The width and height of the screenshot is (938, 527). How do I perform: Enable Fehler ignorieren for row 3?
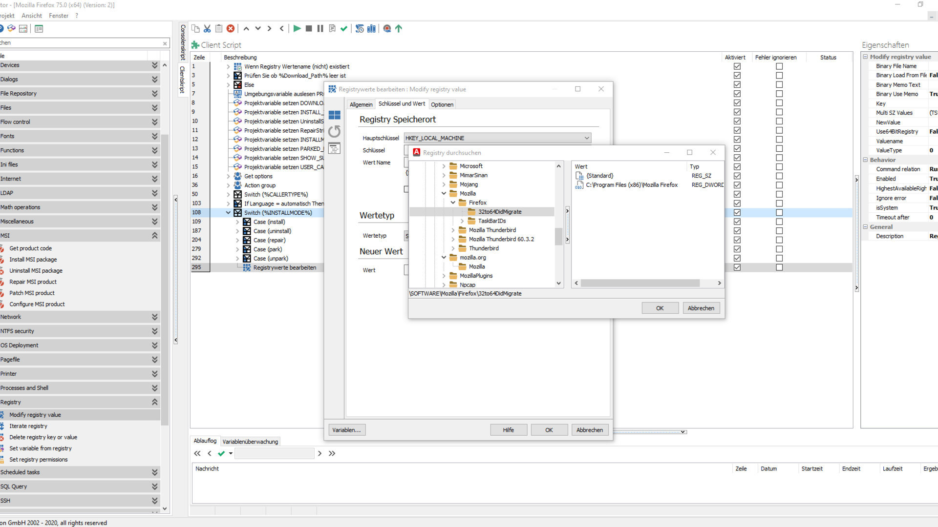pos(779,76)
